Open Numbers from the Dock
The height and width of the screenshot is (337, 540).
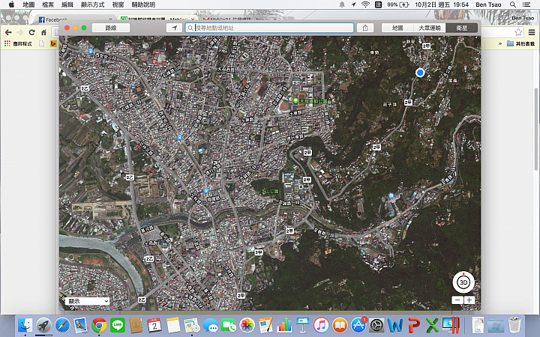coord(284,325)
